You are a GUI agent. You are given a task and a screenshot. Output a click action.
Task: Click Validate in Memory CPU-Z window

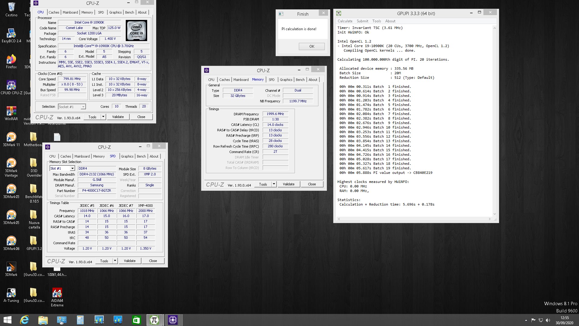coord(289,184)
